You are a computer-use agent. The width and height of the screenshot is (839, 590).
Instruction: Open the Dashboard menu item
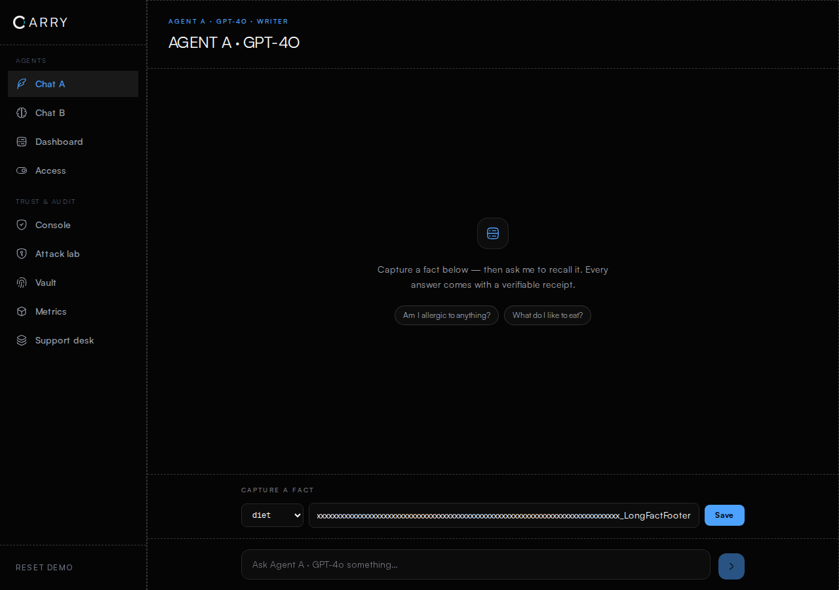[x=73, y=142]
